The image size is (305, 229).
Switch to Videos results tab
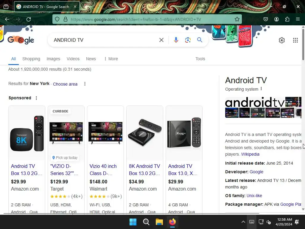(73, 59)
